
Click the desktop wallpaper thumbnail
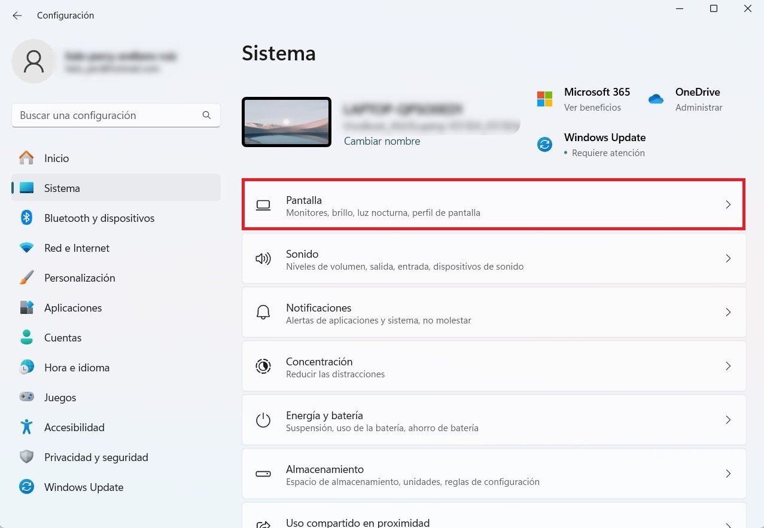[x=287, y=122]
